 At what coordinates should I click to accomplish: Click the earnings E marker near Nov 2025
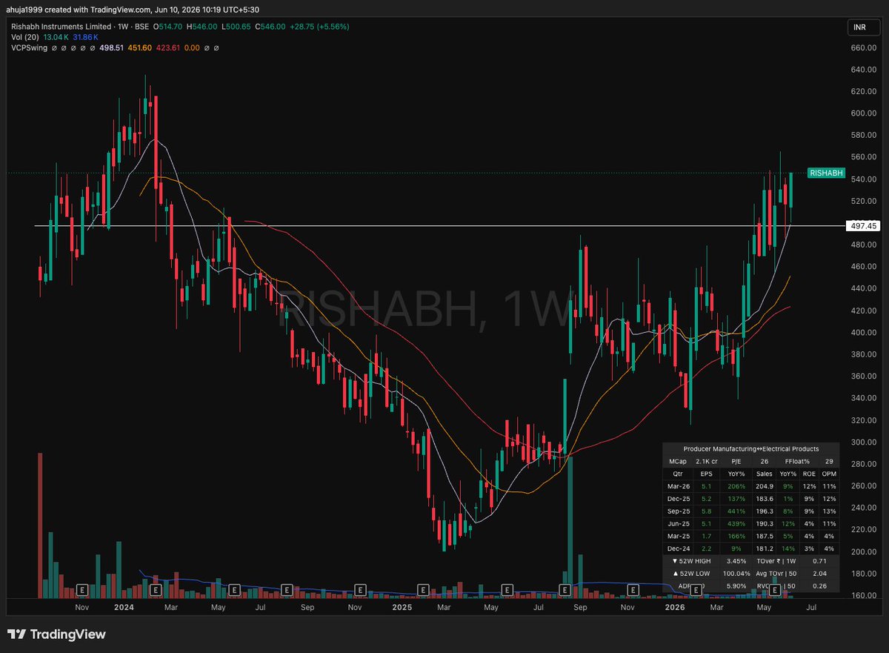[x=633, y=590]
